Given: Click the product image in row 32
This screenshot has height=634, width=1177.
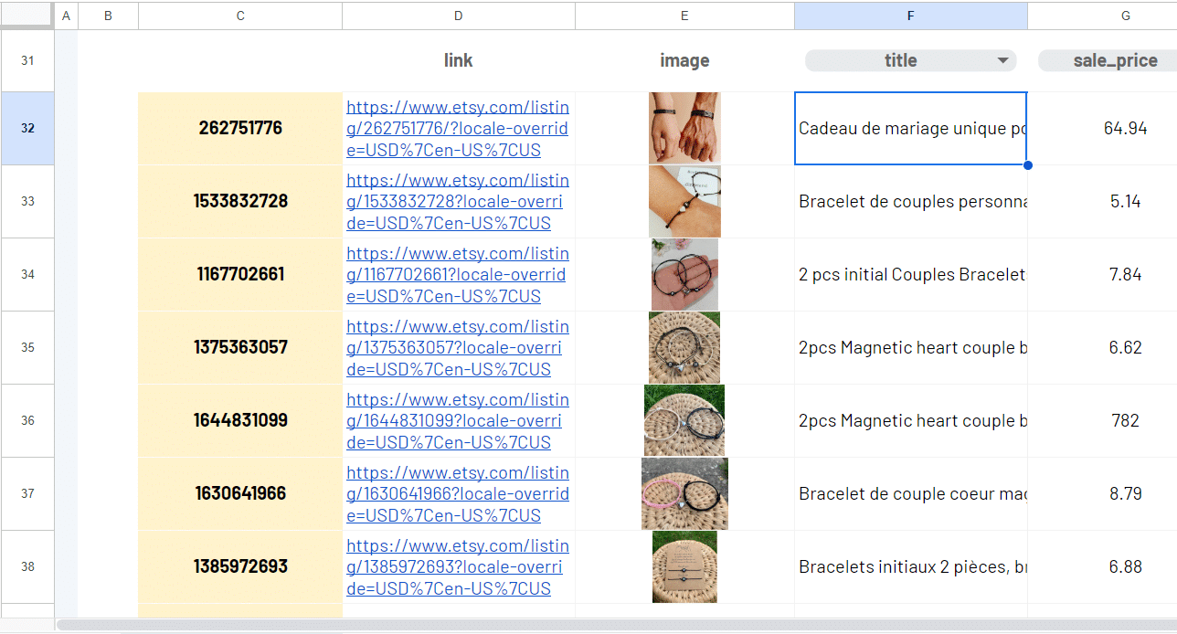Looking at the screenshot, I should click(x=684, y=128).
